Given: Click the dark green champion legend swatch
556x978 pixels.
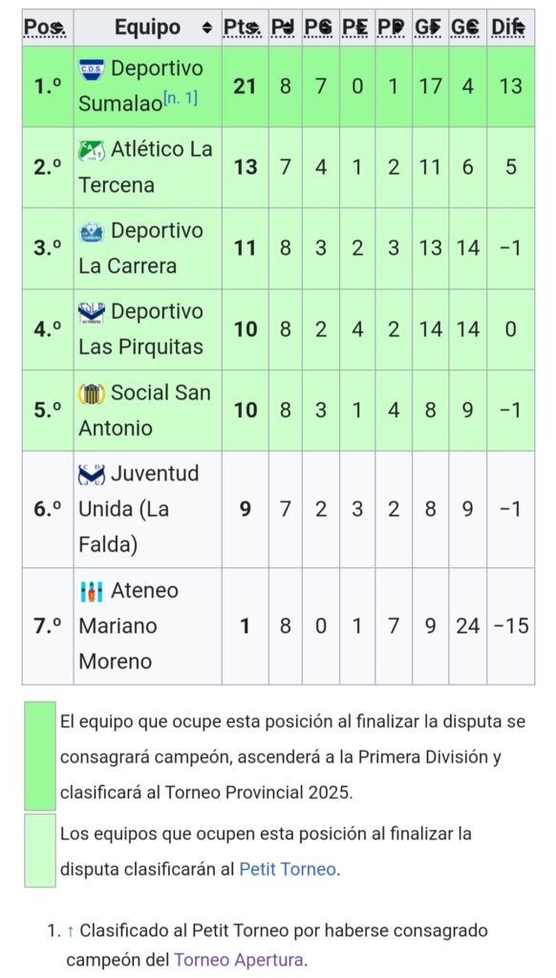Looking at the screenshot, I should [x=40, y=755].
